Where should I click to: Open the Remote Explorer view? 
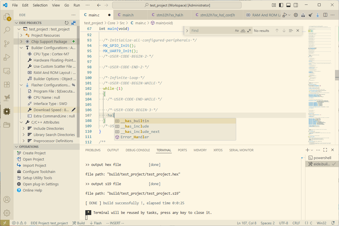[7, 71]
